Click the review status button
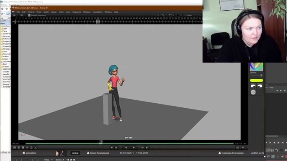 75,153
